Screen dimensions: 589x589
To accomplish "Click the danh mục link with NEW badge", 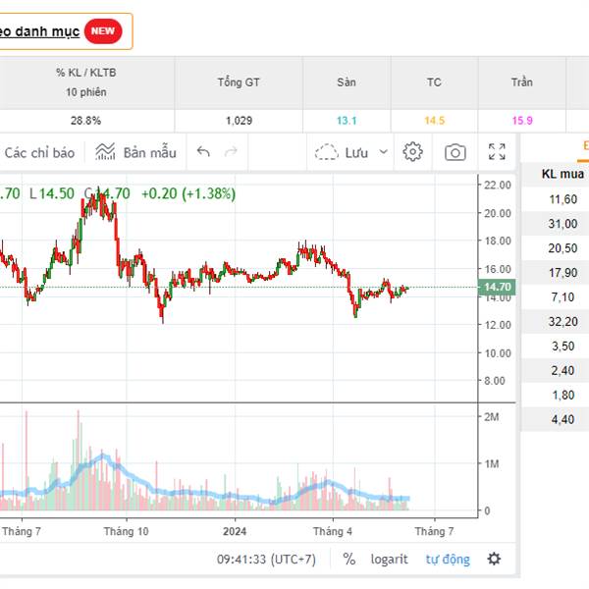I will pyautogui.click(x=39, y=31).
